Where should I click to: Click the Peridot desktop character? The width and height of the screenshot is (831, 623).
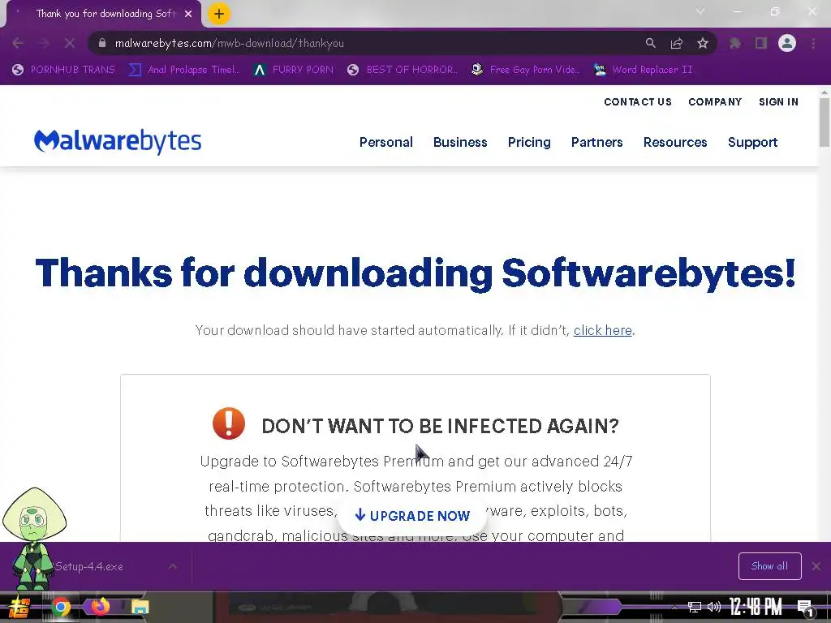point(34,538)
